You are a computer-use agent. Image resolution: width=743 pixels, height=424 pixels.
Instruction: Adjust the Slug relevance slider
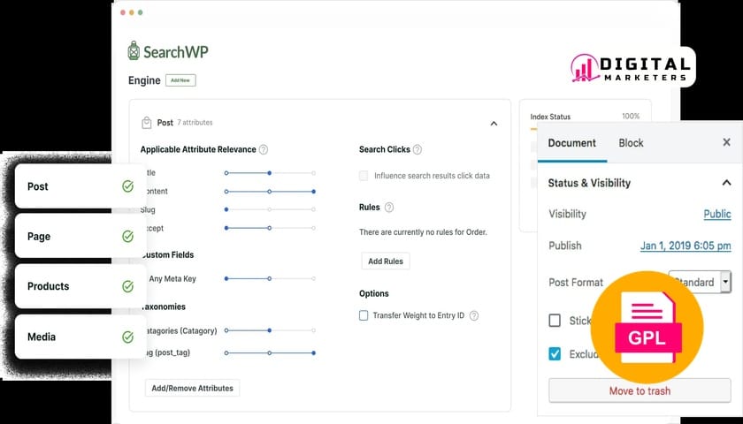pyautogui.click(x=270, y=209)
